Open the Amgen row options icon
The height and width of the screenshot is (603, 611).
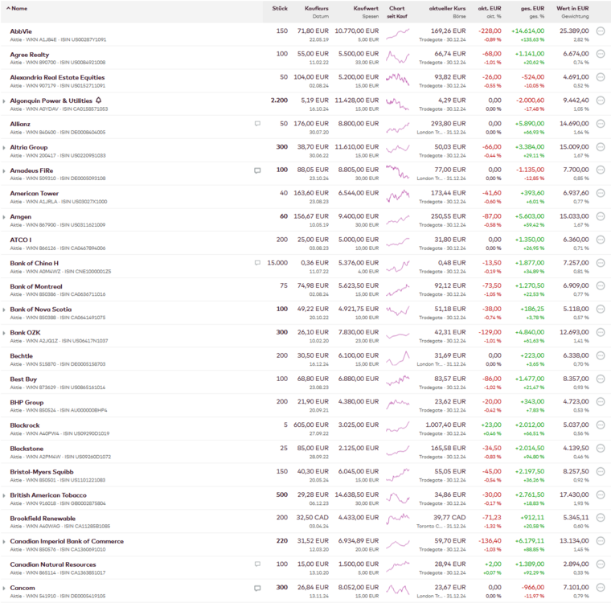coord(601,216)
